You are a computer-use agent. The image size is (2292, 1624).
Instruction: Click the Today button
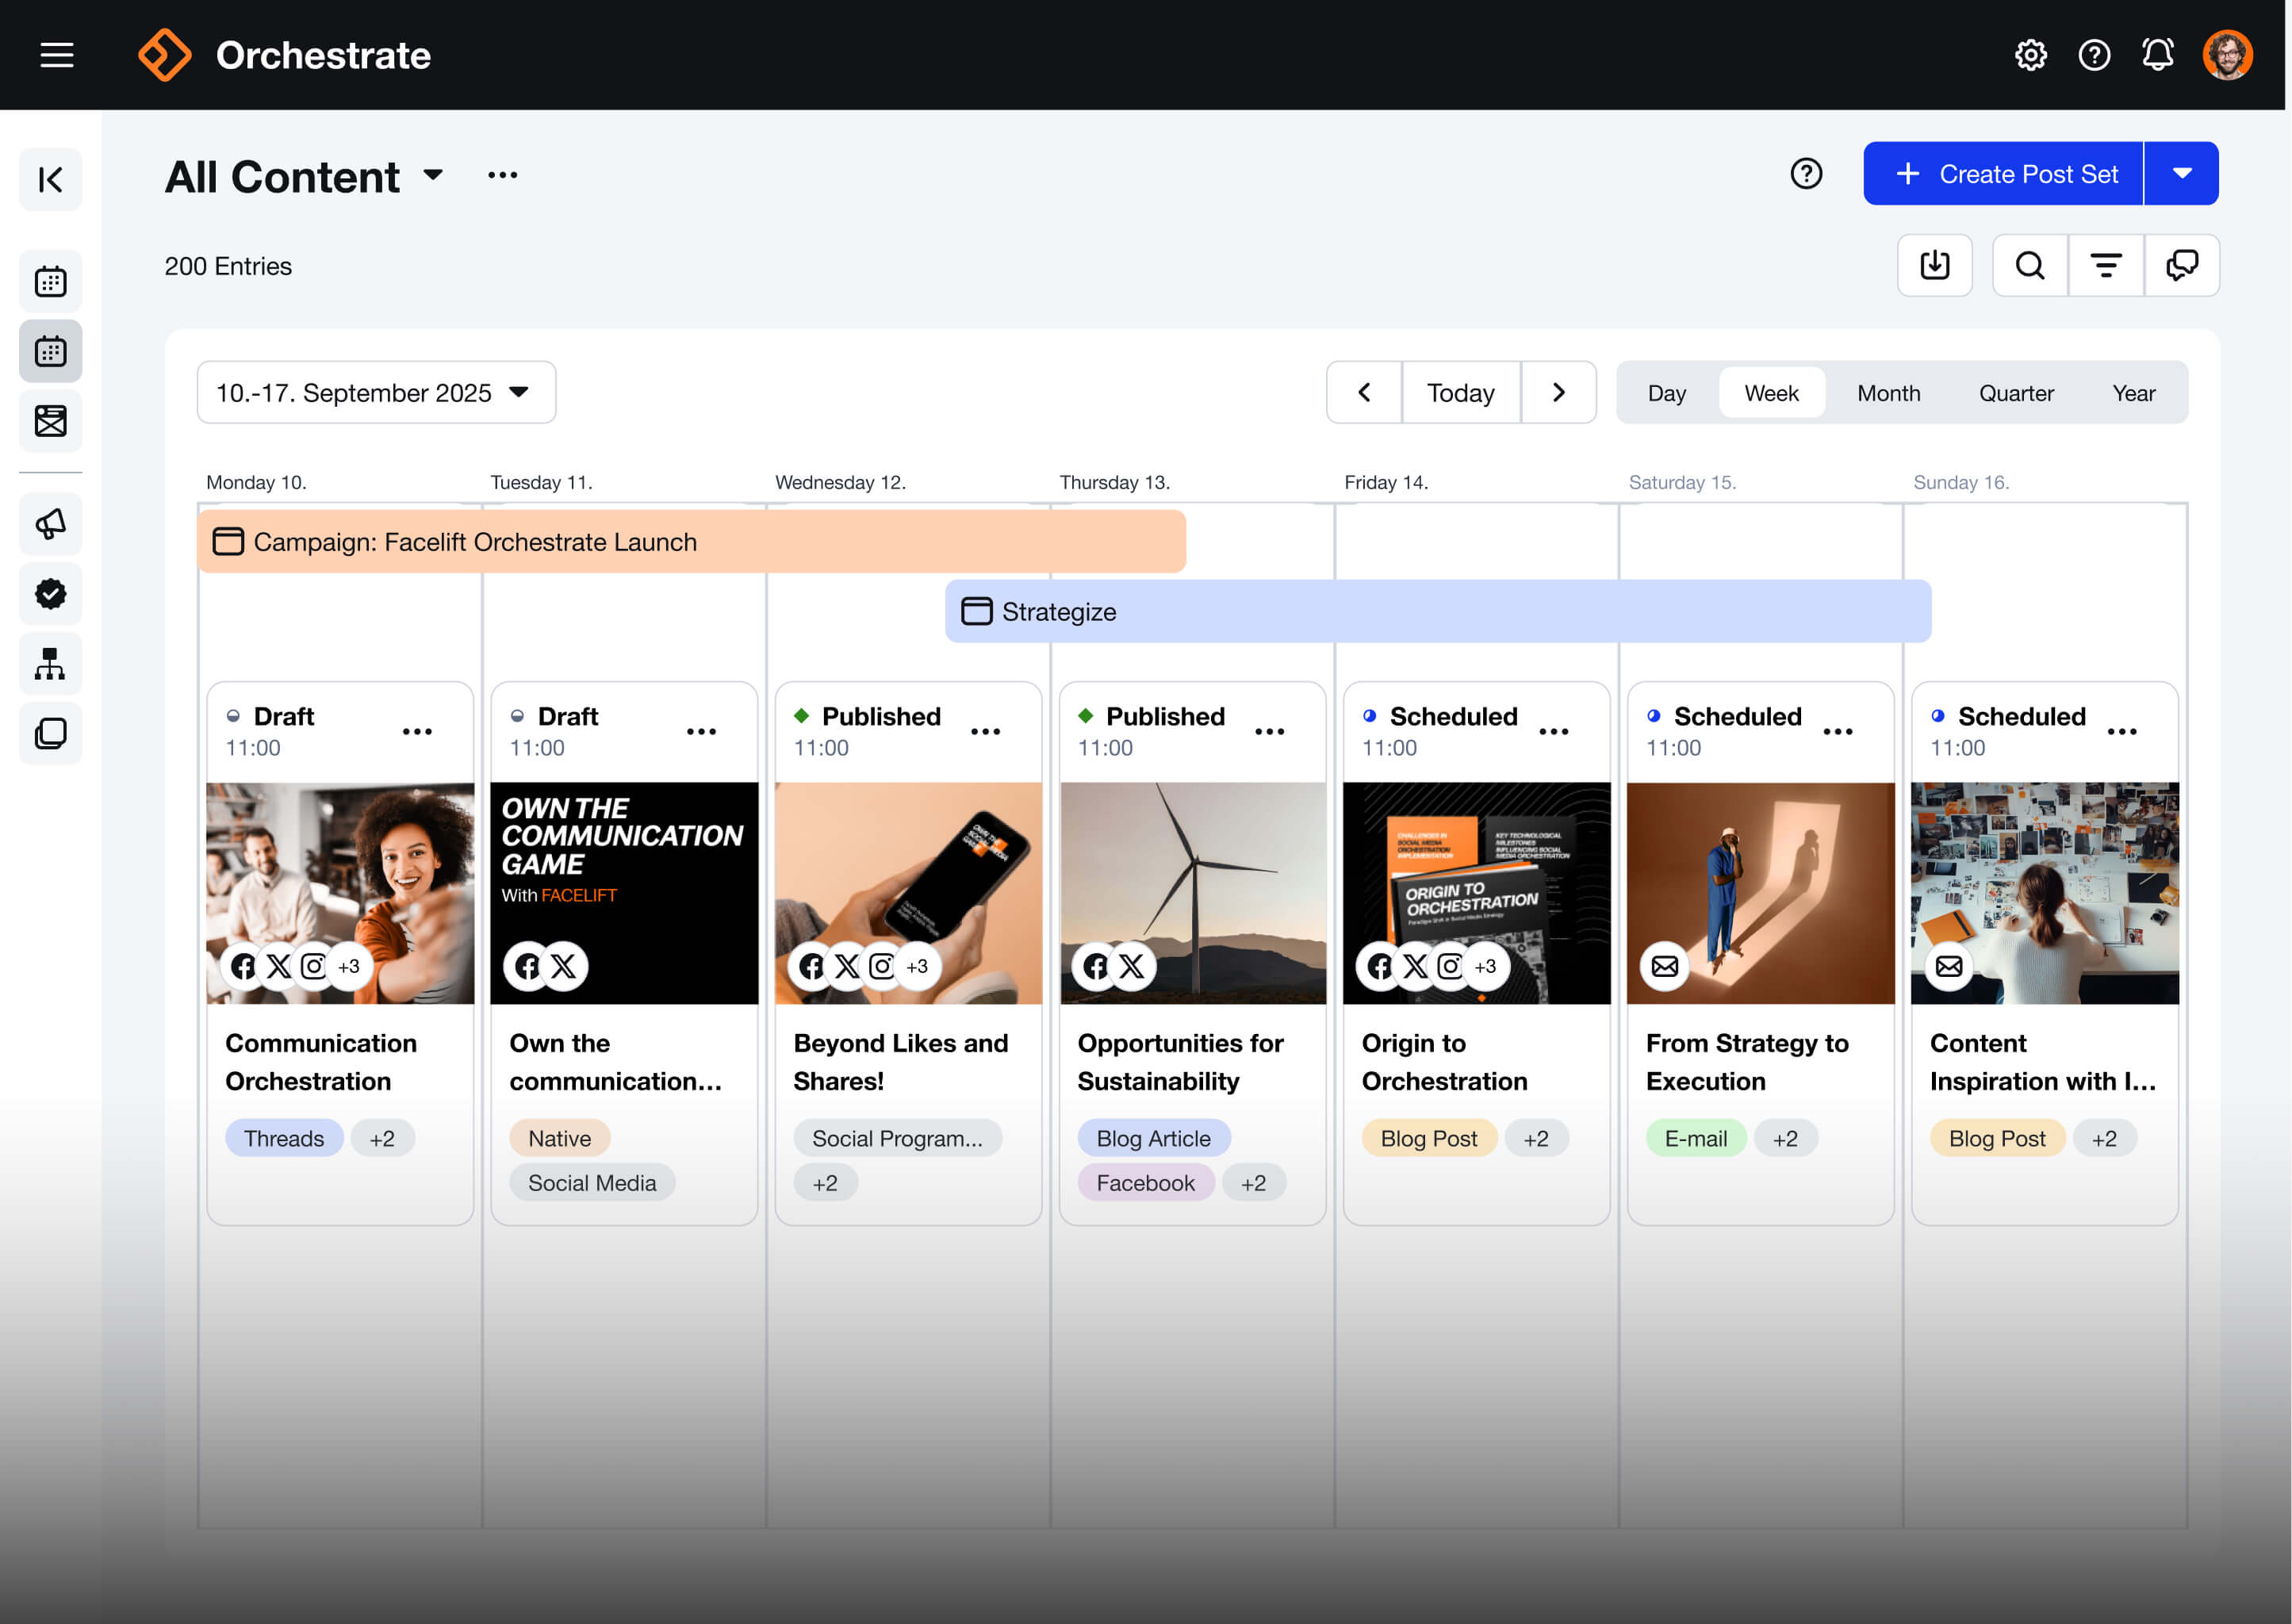[x=1460, y=393]
